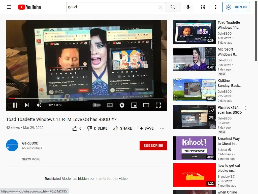Open Smartest Way to Cheat Kahoot thumbnail
The image size is (258, 194).
click(x=194, y=148)
